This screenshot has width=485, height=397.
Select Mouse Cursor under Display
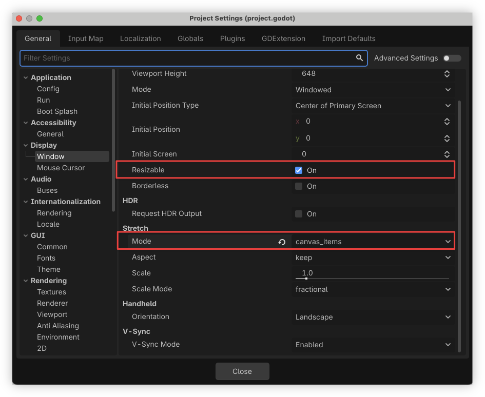pos(61,168)
